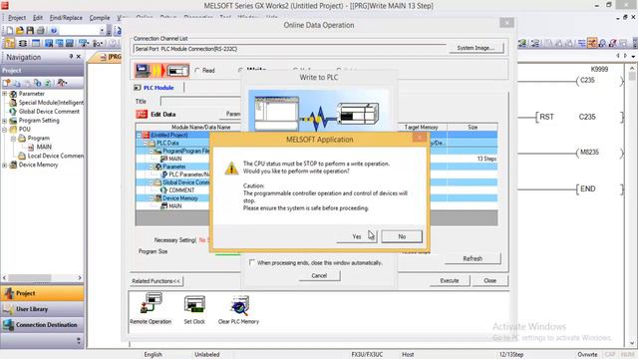Click the Print toolbar icon
Image resolution: width=638 pixels, height=359 pixels.
pyautogui.click(x=40, y=30)
